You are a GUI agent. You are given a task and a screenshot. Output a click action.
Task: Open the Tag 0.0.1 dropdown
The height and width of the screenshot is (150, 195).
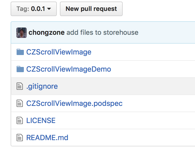(x=33, y=9)
